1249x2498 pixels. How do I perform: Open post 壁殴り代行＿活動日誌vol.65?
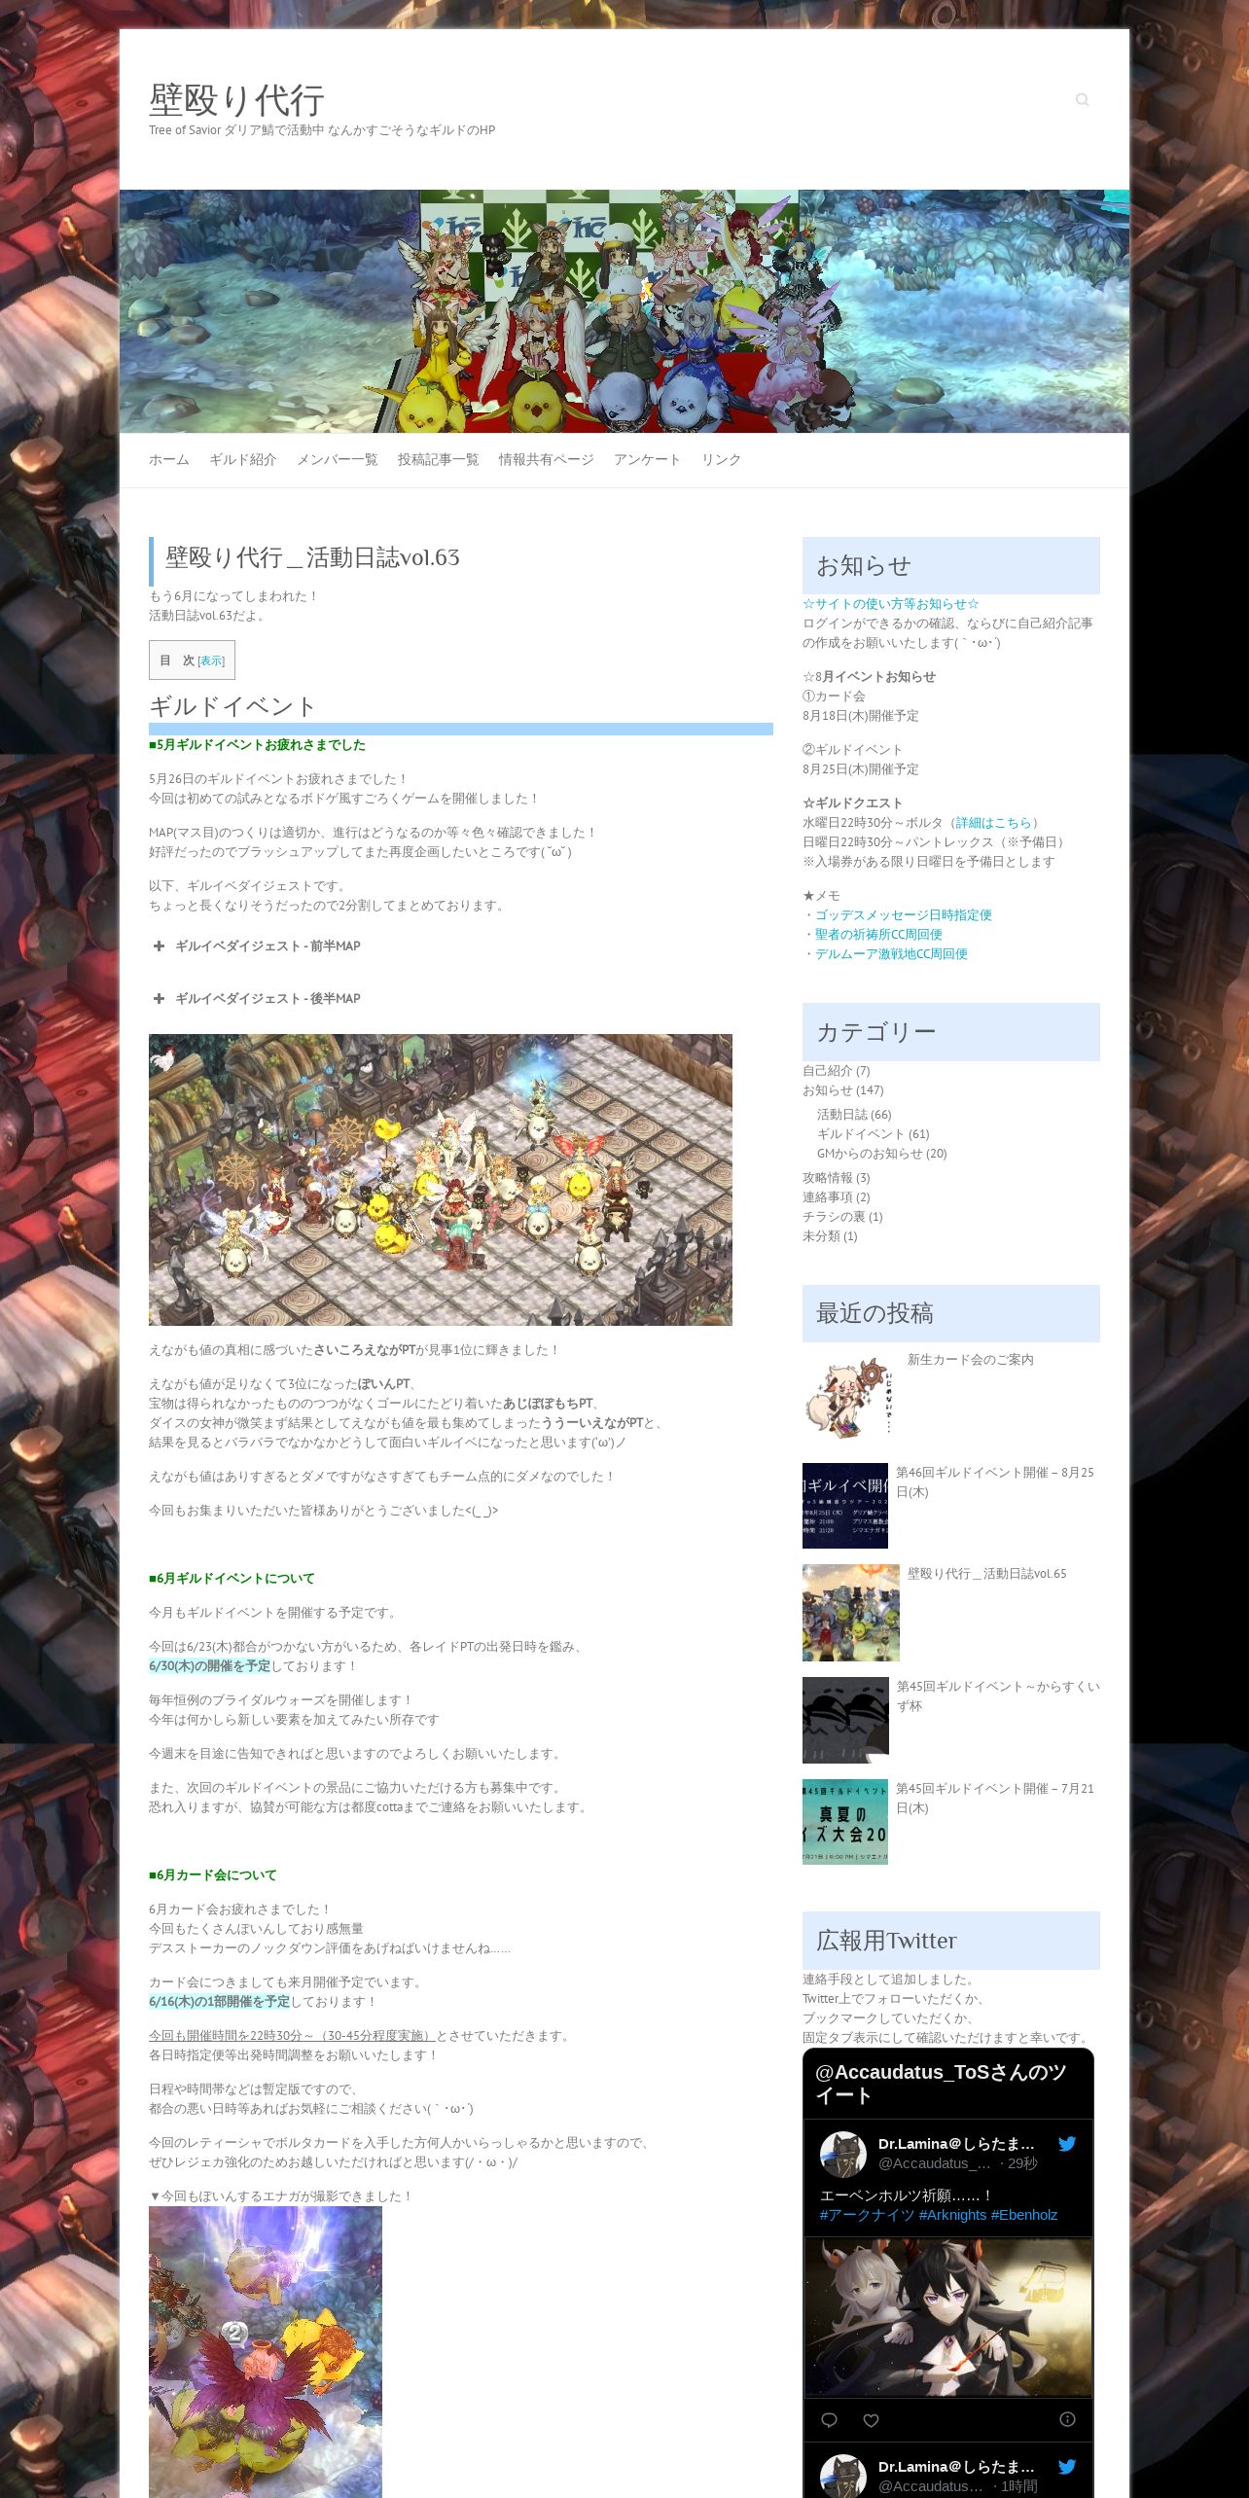pos(986,1574)
